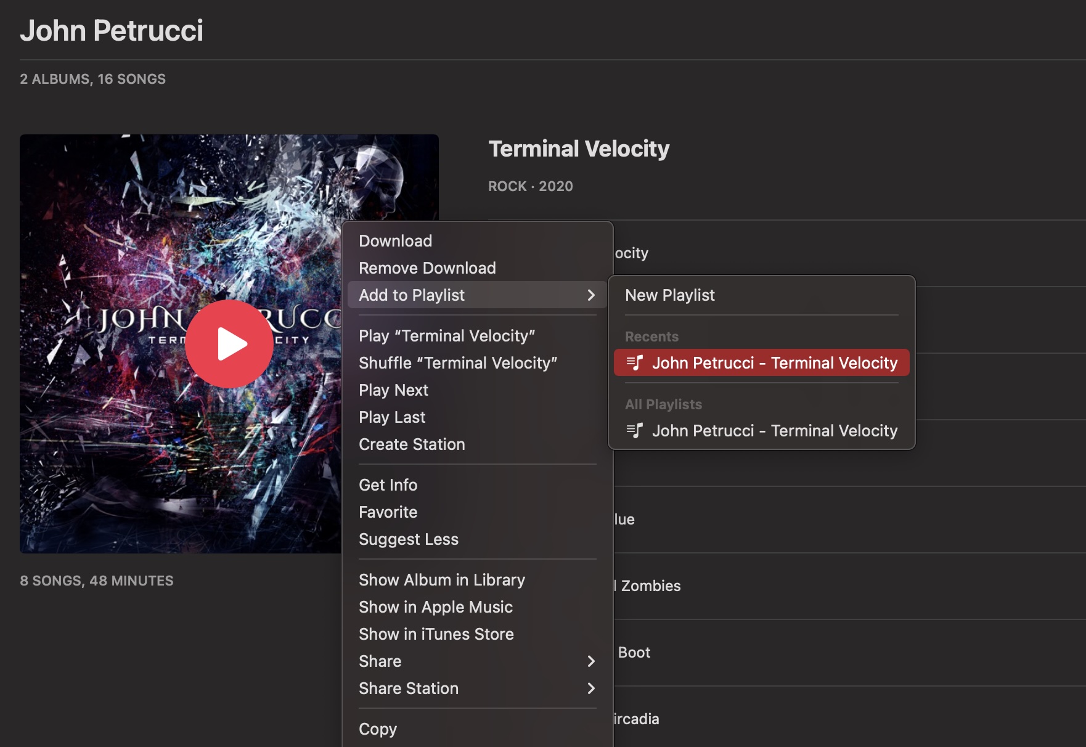The image size is (1086, 747).
Task: Choose Show in Apple Music
Action: tap(478, 607)
